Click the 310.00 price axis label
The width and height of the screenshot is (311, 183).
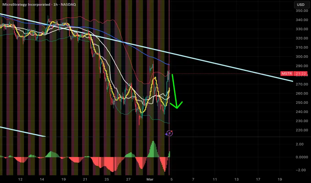click(x=302, y=47)
